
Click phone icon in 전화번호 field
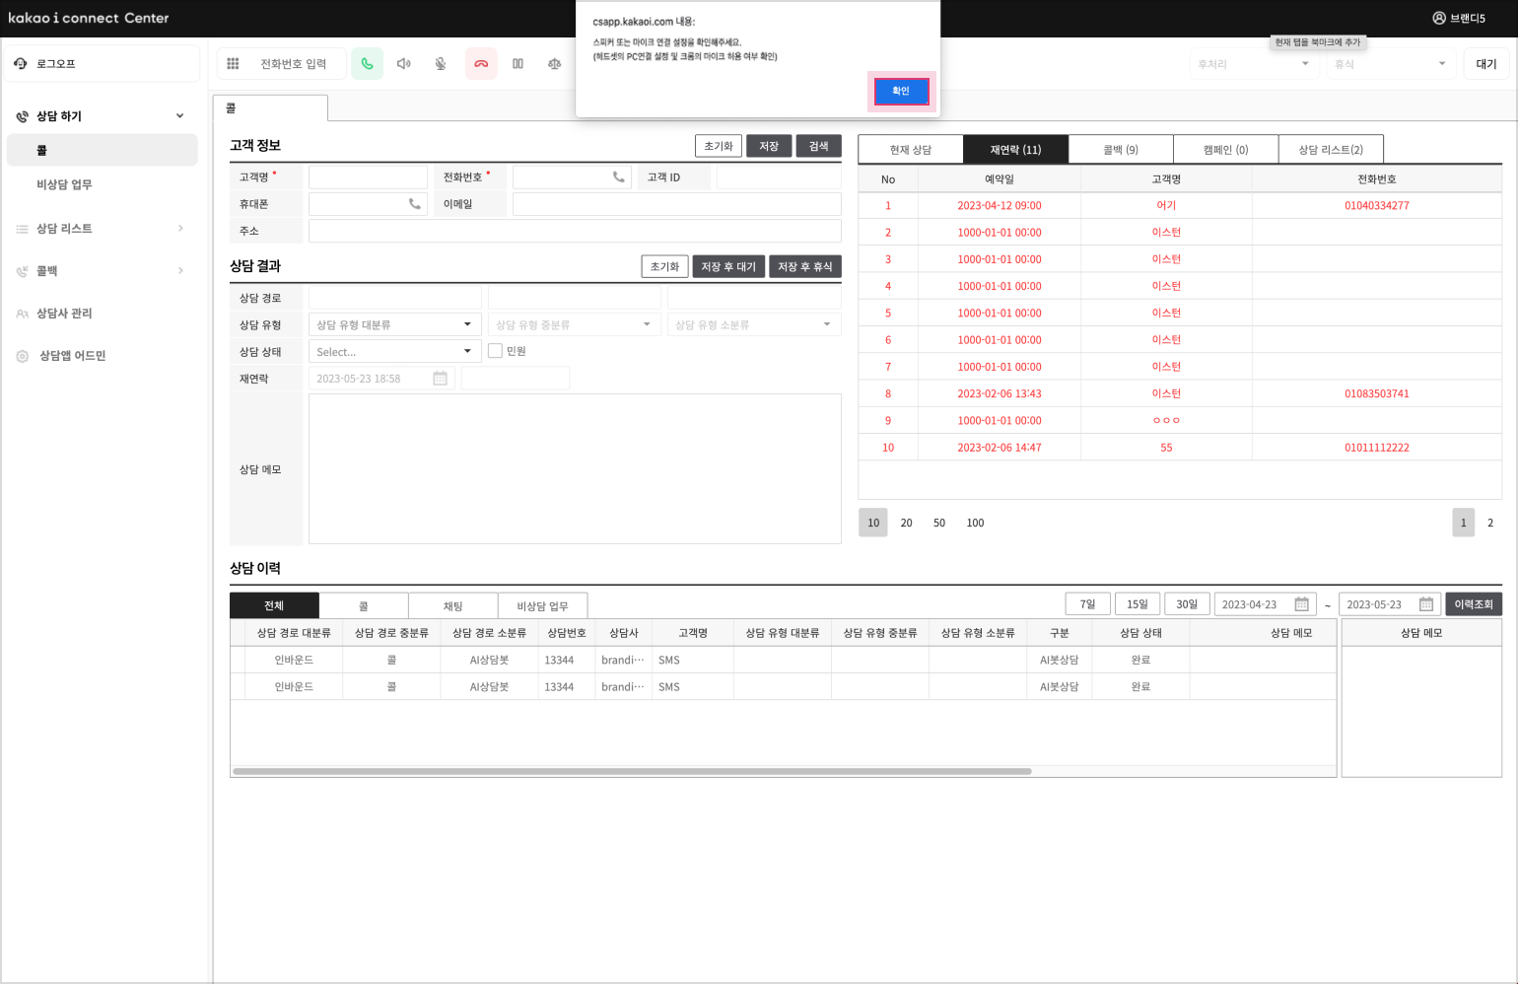tap(618, 177)
